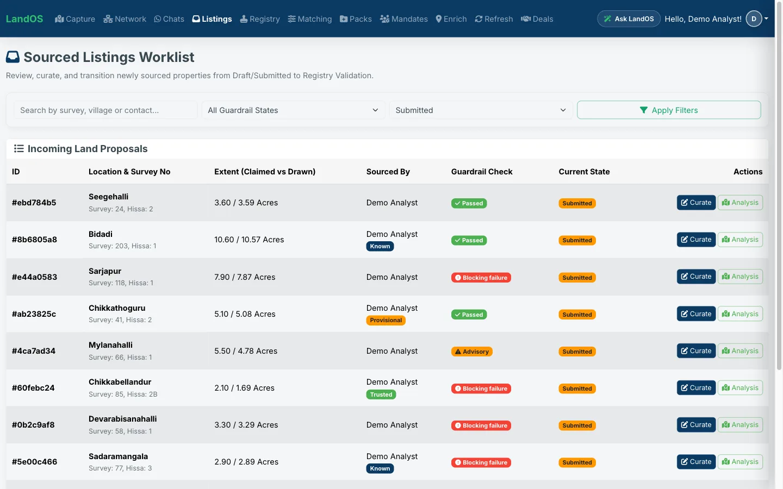Click the Passed badge for Chikkathoguru

469,315
